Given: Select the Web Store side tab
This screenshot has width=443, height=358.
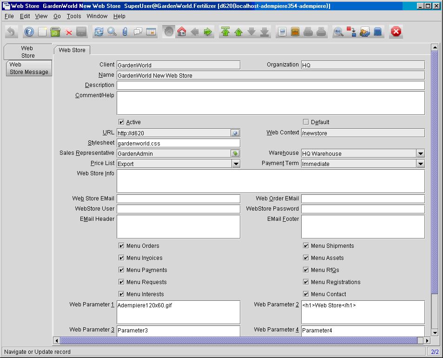Looking at the screenshot, I should tap(28, 52).
